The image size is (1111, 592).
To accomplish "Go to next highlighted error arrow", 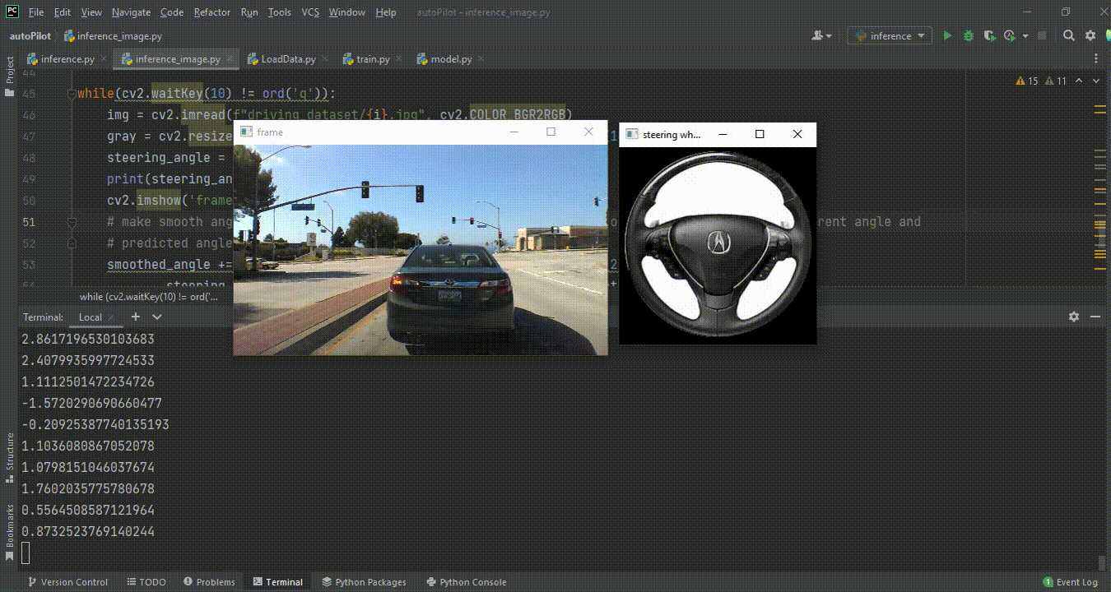I will (x=1096, y=81).
